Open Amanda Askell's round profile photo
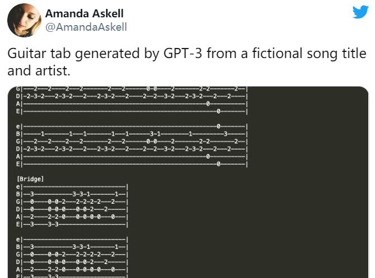The width and height of the screenshot is (375, 278). coord(24,20)
